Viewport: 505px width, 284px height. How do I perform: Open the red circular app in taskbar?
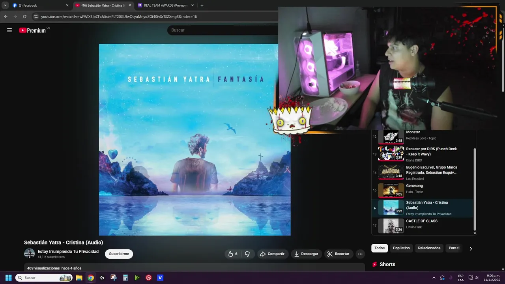click(x=149, y=278)
